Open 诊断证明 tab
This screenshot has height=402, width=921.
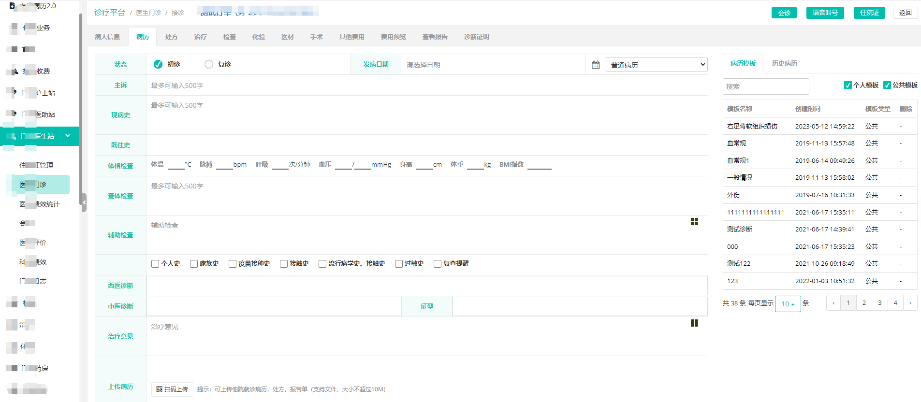(x=476, y=37)
